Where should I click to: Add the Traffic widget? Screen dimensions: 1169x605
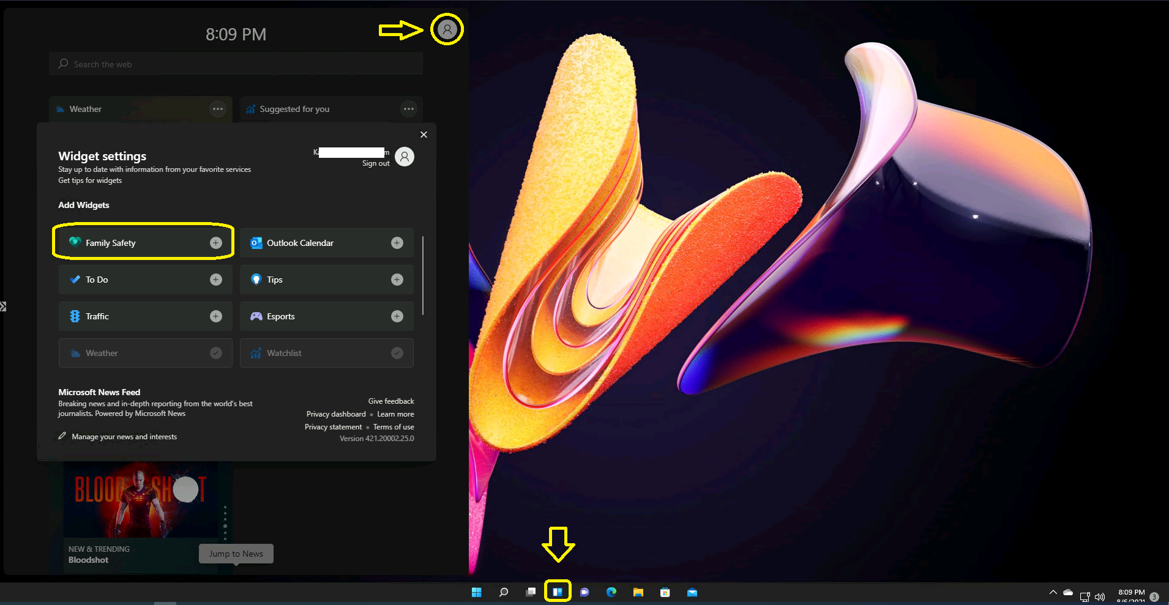pyautogui.click(x=215, y=316)
